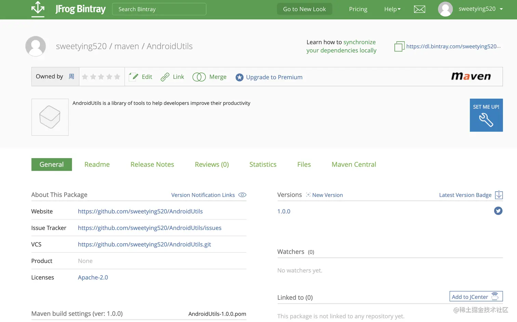Viewport: 517px width, 322px height.
Task: Click the Edit text link
Action: click(x=147, y=77)
